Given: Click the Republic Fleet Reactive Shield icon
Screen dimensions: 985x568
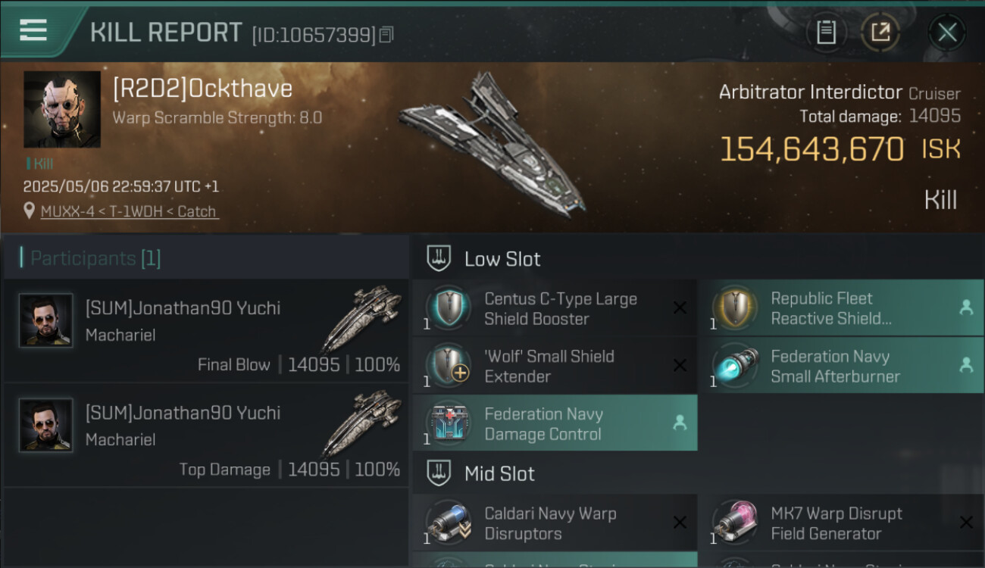Looking at the screenshot, I should pos(735,308).
